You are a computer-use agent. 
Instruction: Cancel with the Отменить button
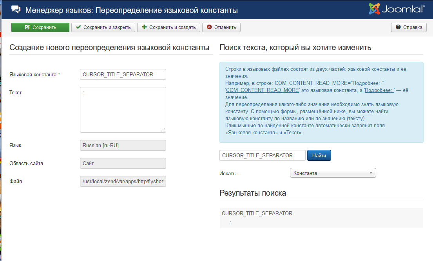pos(221,27)
